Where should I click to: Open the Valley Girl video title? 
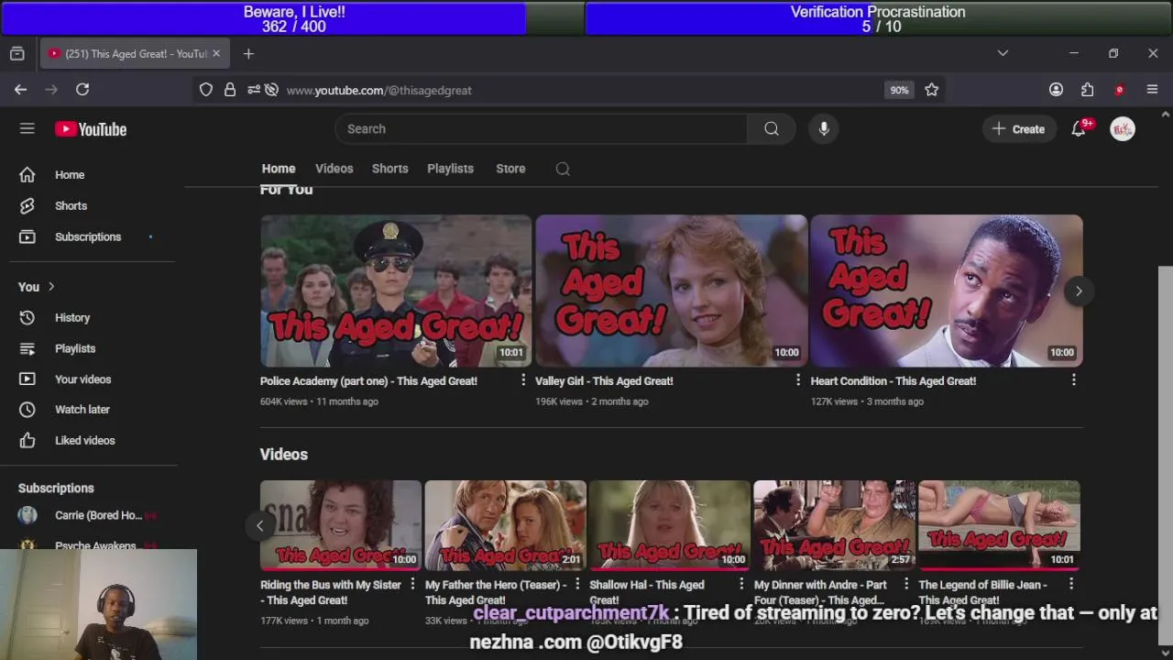[x=604, y=381]
